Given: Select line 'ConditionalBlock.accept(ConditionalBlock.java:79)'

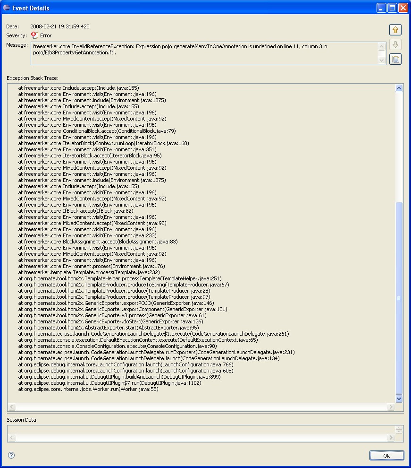Looking at the screenshot, I should [x=97, y=131].
